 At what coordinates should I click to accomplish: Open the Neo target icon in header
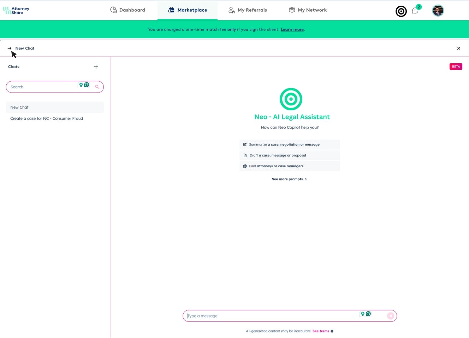(x=401, y=11)
